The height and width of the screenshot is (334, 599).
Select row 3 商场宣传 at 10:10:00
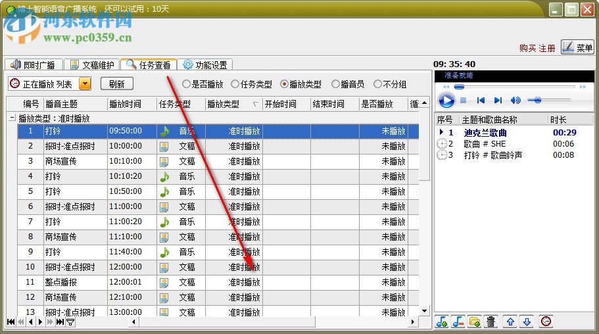coord(218,162)
